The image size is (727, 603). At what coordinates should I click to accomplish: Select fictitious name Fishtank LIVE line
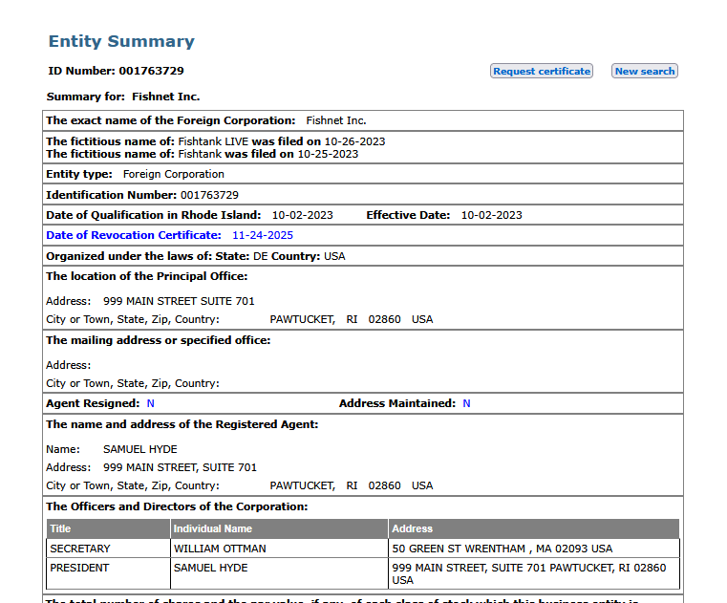(216, 141)
